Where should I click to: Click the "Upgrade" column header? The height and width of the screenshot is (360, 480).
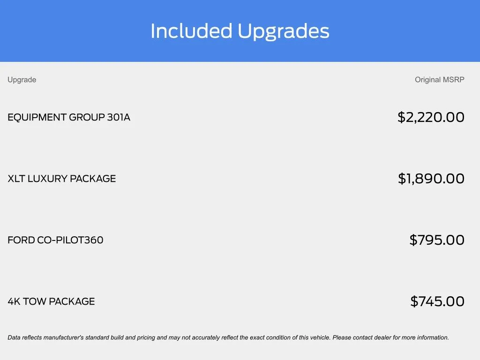(22, 80)
